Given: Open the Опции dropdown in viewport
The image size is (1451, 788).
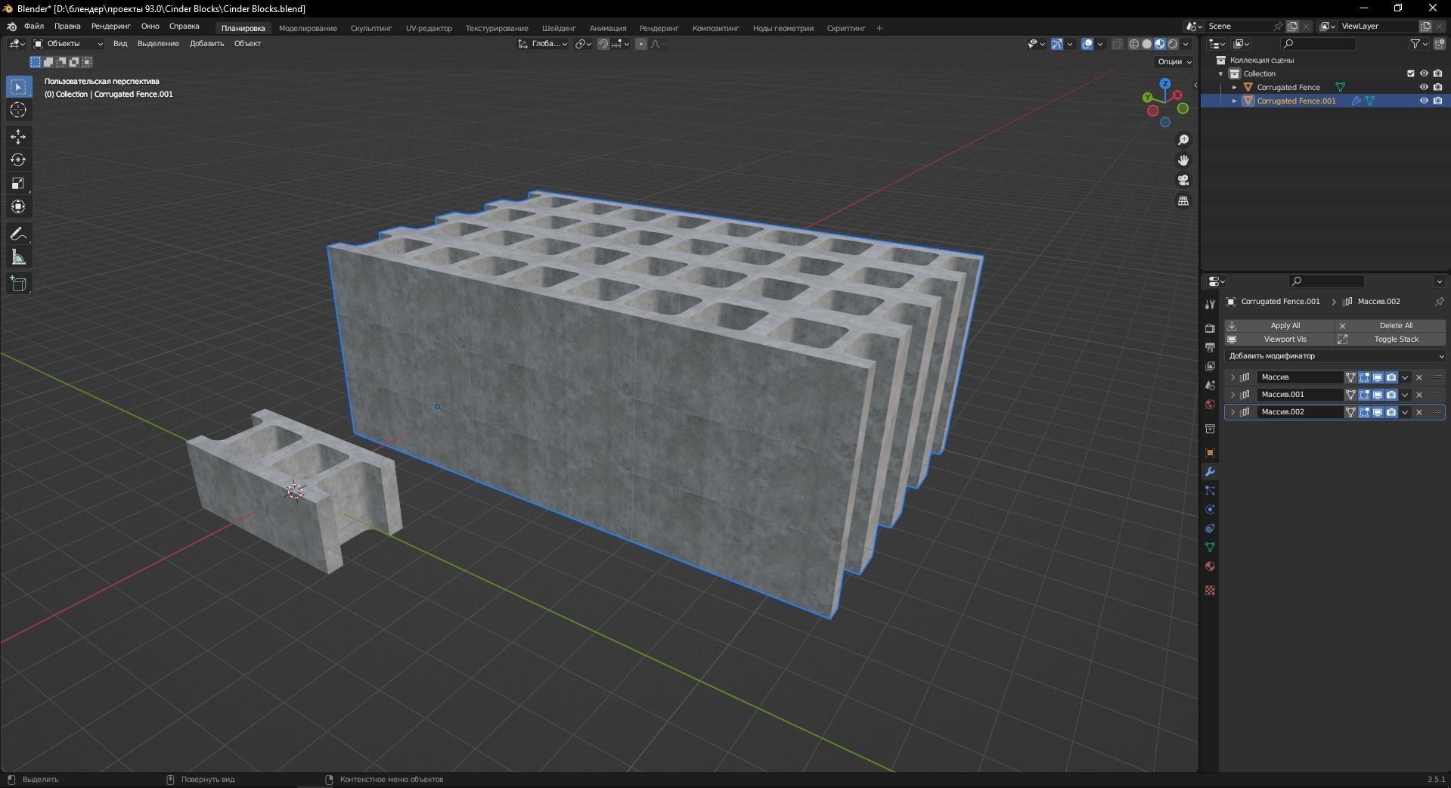Looking at the screenshot, I should (1174, 62).
